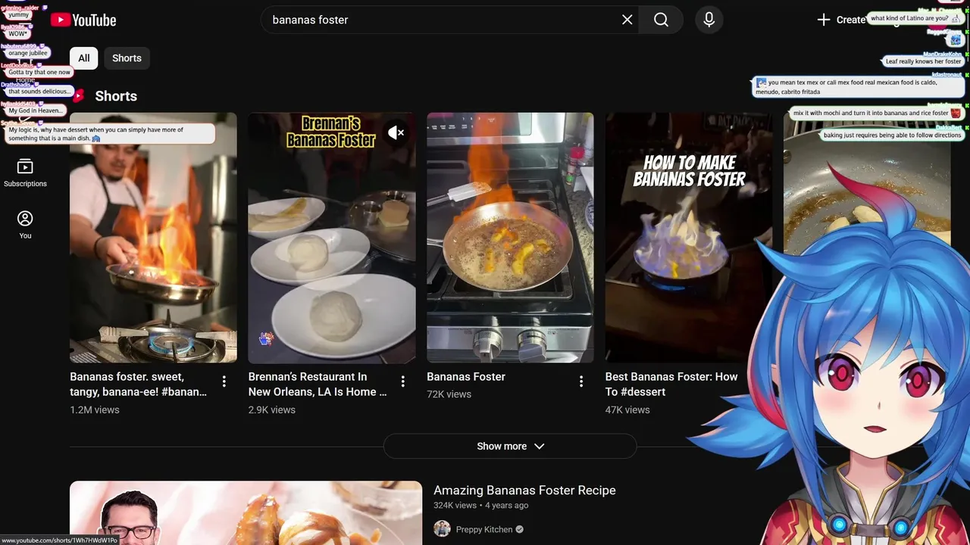Viewport: 970px width, 545px height.
Task: Click chat message 'that sounds delicious...'
Action: click(x=39, y=92)
